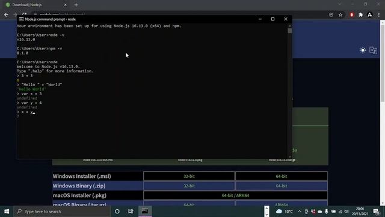Open Cortana circle icon on taskbar
The height and width of the screenshot is (217, 385).
[117, 212]
